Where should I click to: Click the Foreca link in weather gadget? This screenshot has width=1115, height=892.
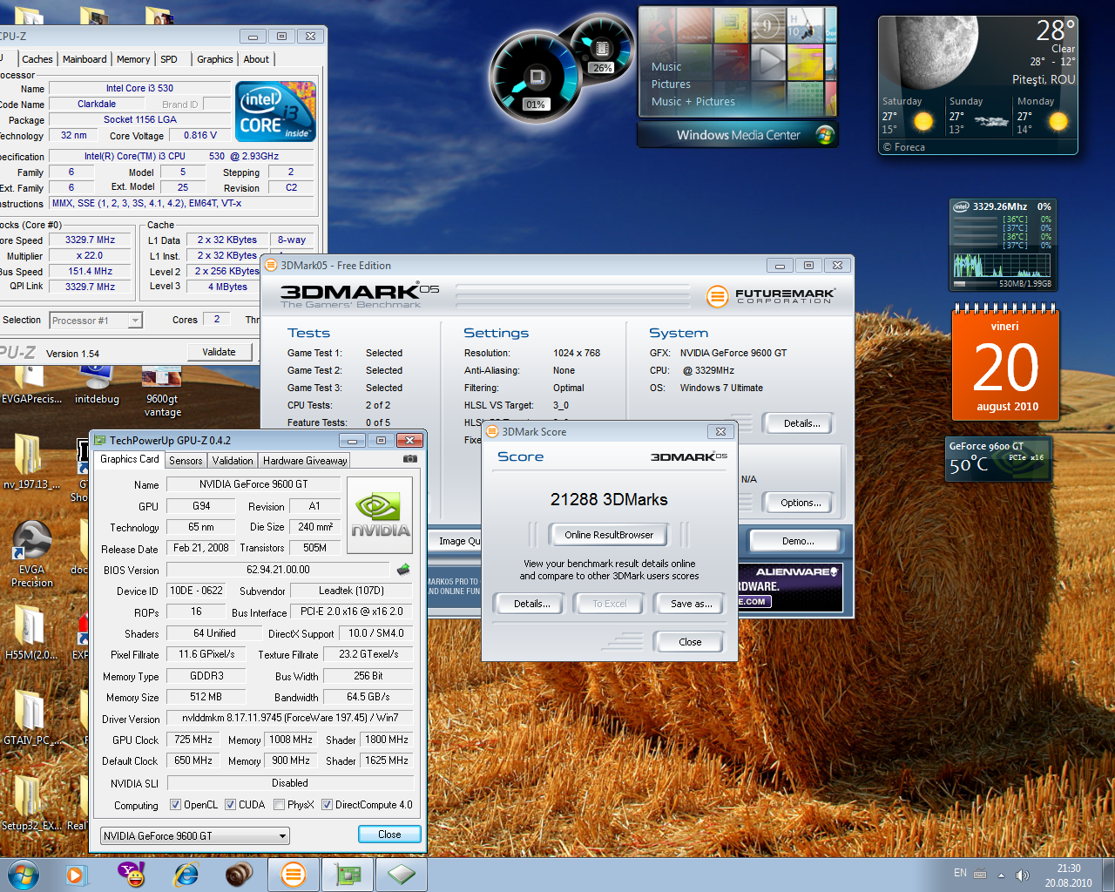[x=904, y=147]
